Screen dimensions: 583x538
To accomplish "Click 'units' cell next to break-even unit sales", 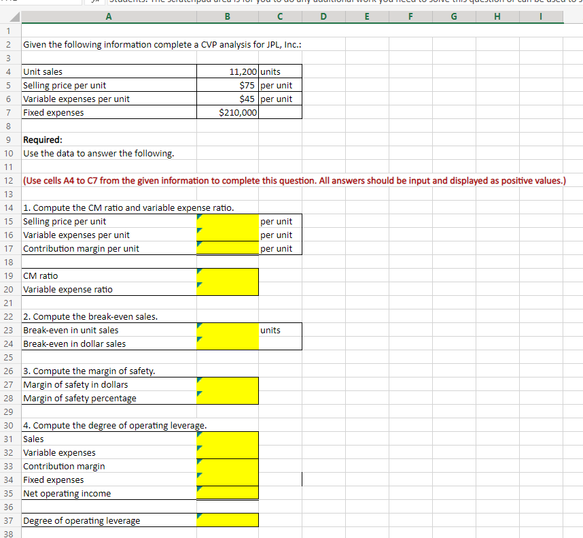I will point(280,330).
